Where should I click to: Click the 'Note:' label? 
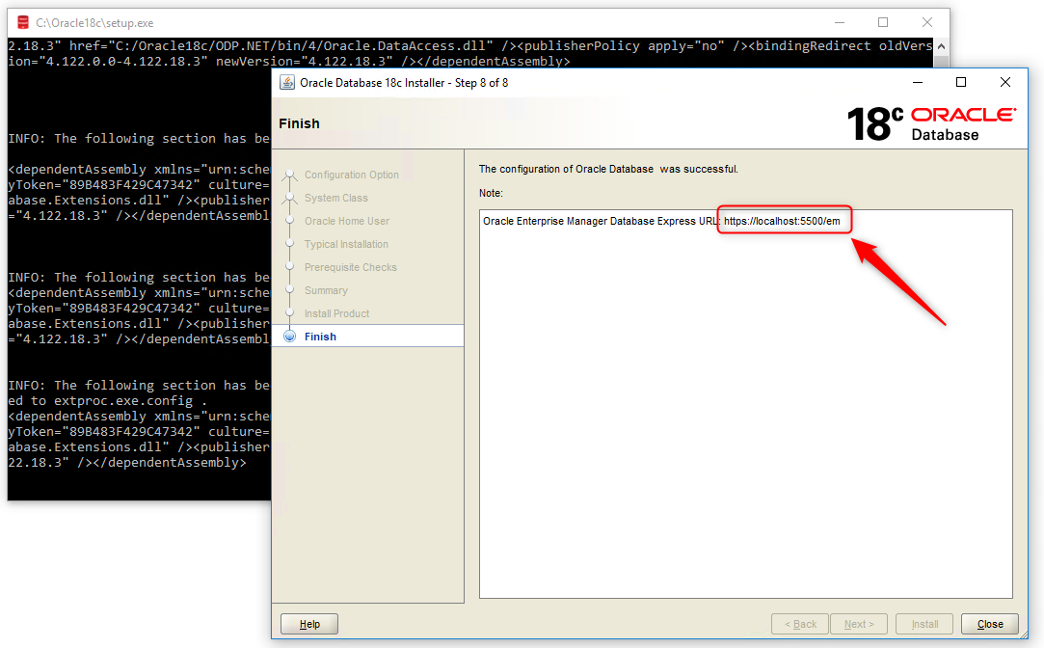coord(491,193)
